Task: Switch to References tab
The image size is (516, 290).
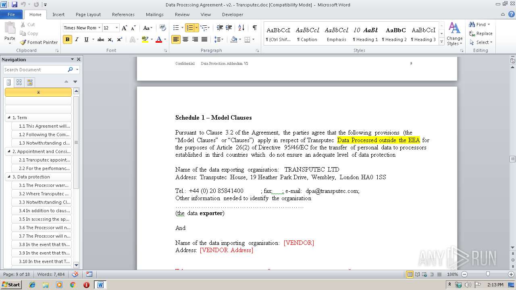Action: click(x=123, y=14)
